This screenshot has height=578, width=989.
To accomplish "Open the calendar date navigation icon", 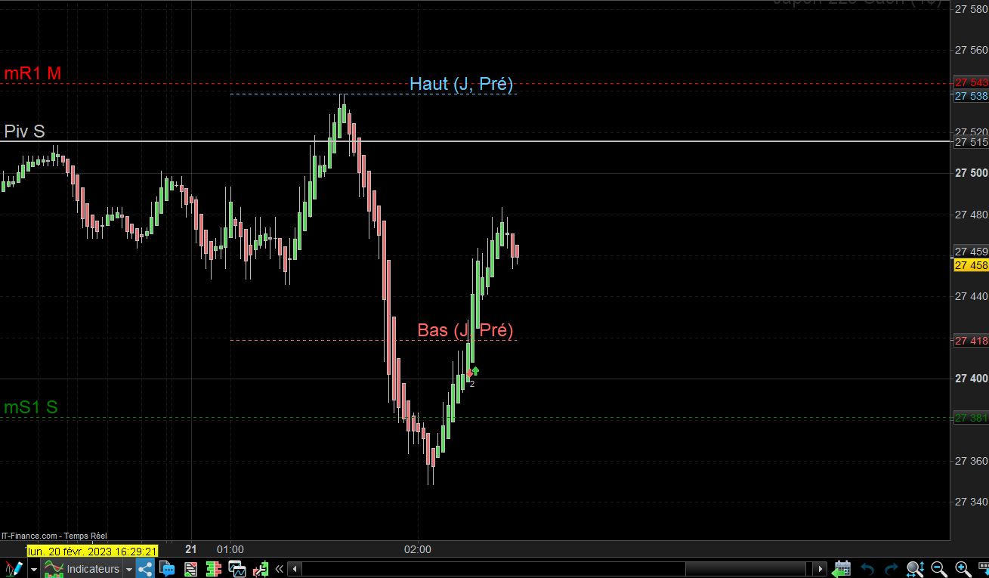I will pos(842,568).
